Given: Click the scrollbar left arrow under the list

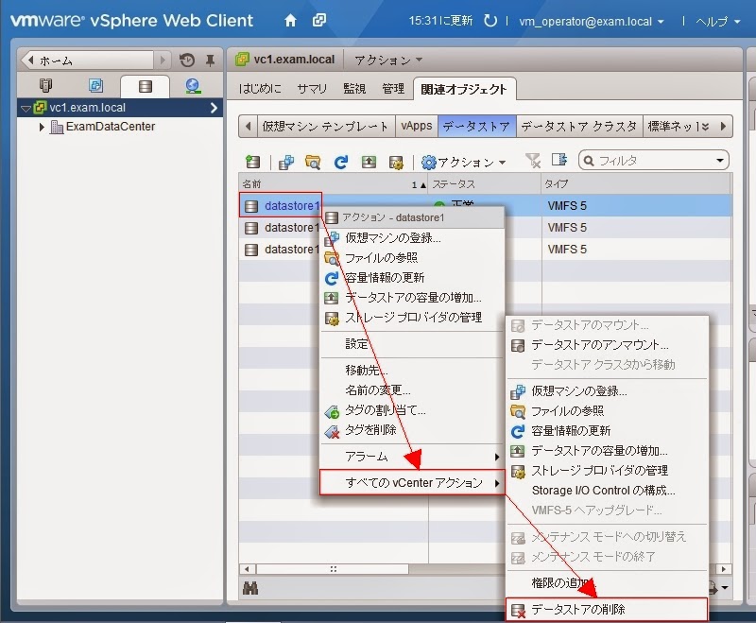Looking at the screenshot, I should [x=247, y=569].
